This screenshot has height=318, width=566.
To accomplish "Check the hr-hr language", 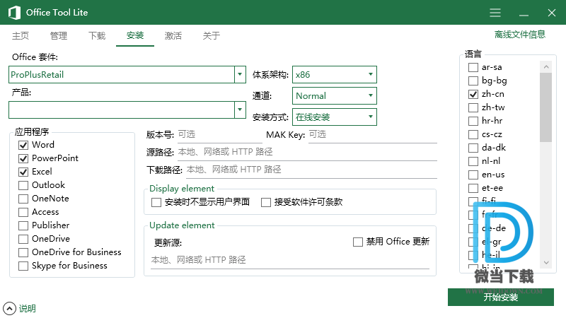I will pos(473,121).
